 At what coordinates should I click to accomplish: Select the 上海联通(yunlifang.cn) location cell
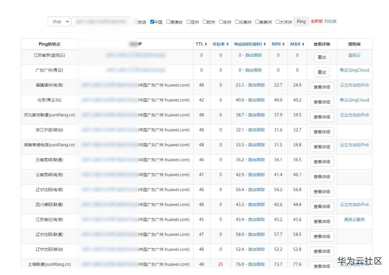(49, 264)
